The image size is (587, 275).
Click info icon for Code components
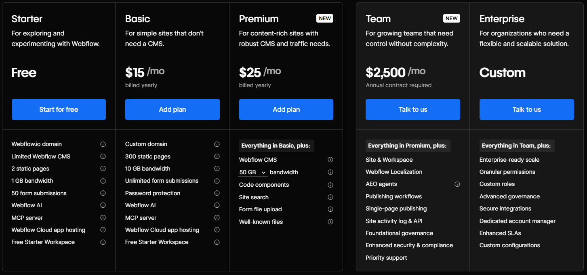(330, 185)
